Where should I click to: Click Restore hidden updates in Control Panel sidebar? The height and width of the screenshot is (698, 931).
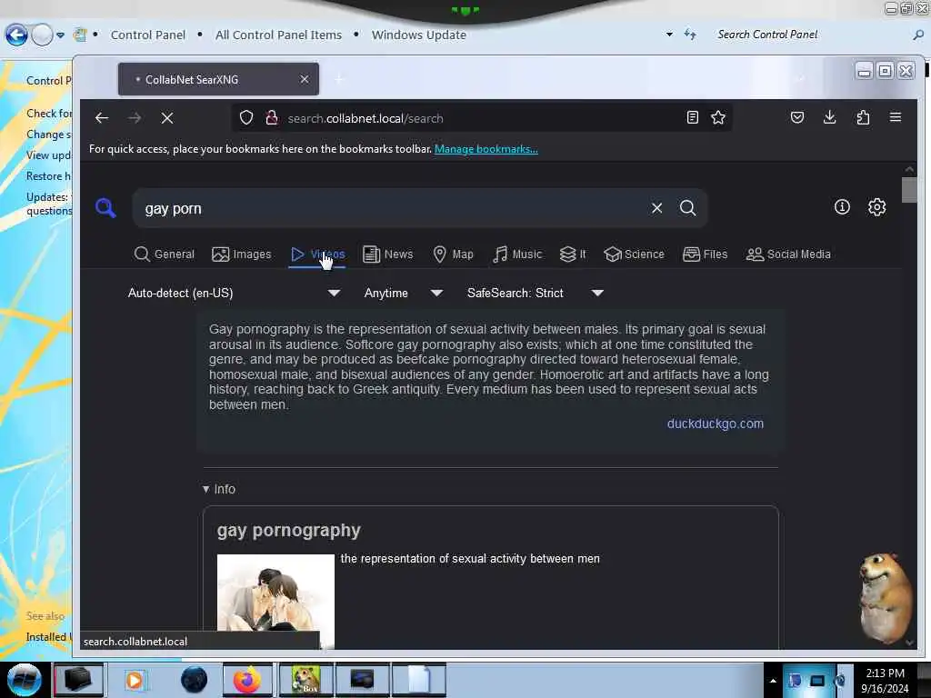pyautogui.click(x=48, y=176)
